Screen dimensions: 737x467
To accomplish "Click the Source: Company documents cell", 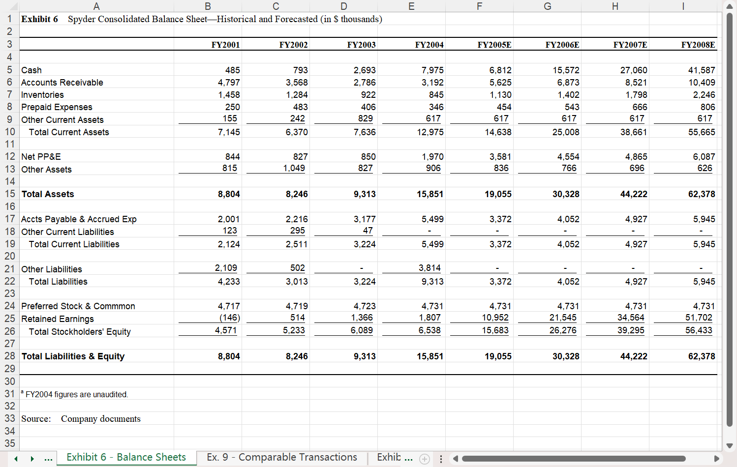I will 96,418.
